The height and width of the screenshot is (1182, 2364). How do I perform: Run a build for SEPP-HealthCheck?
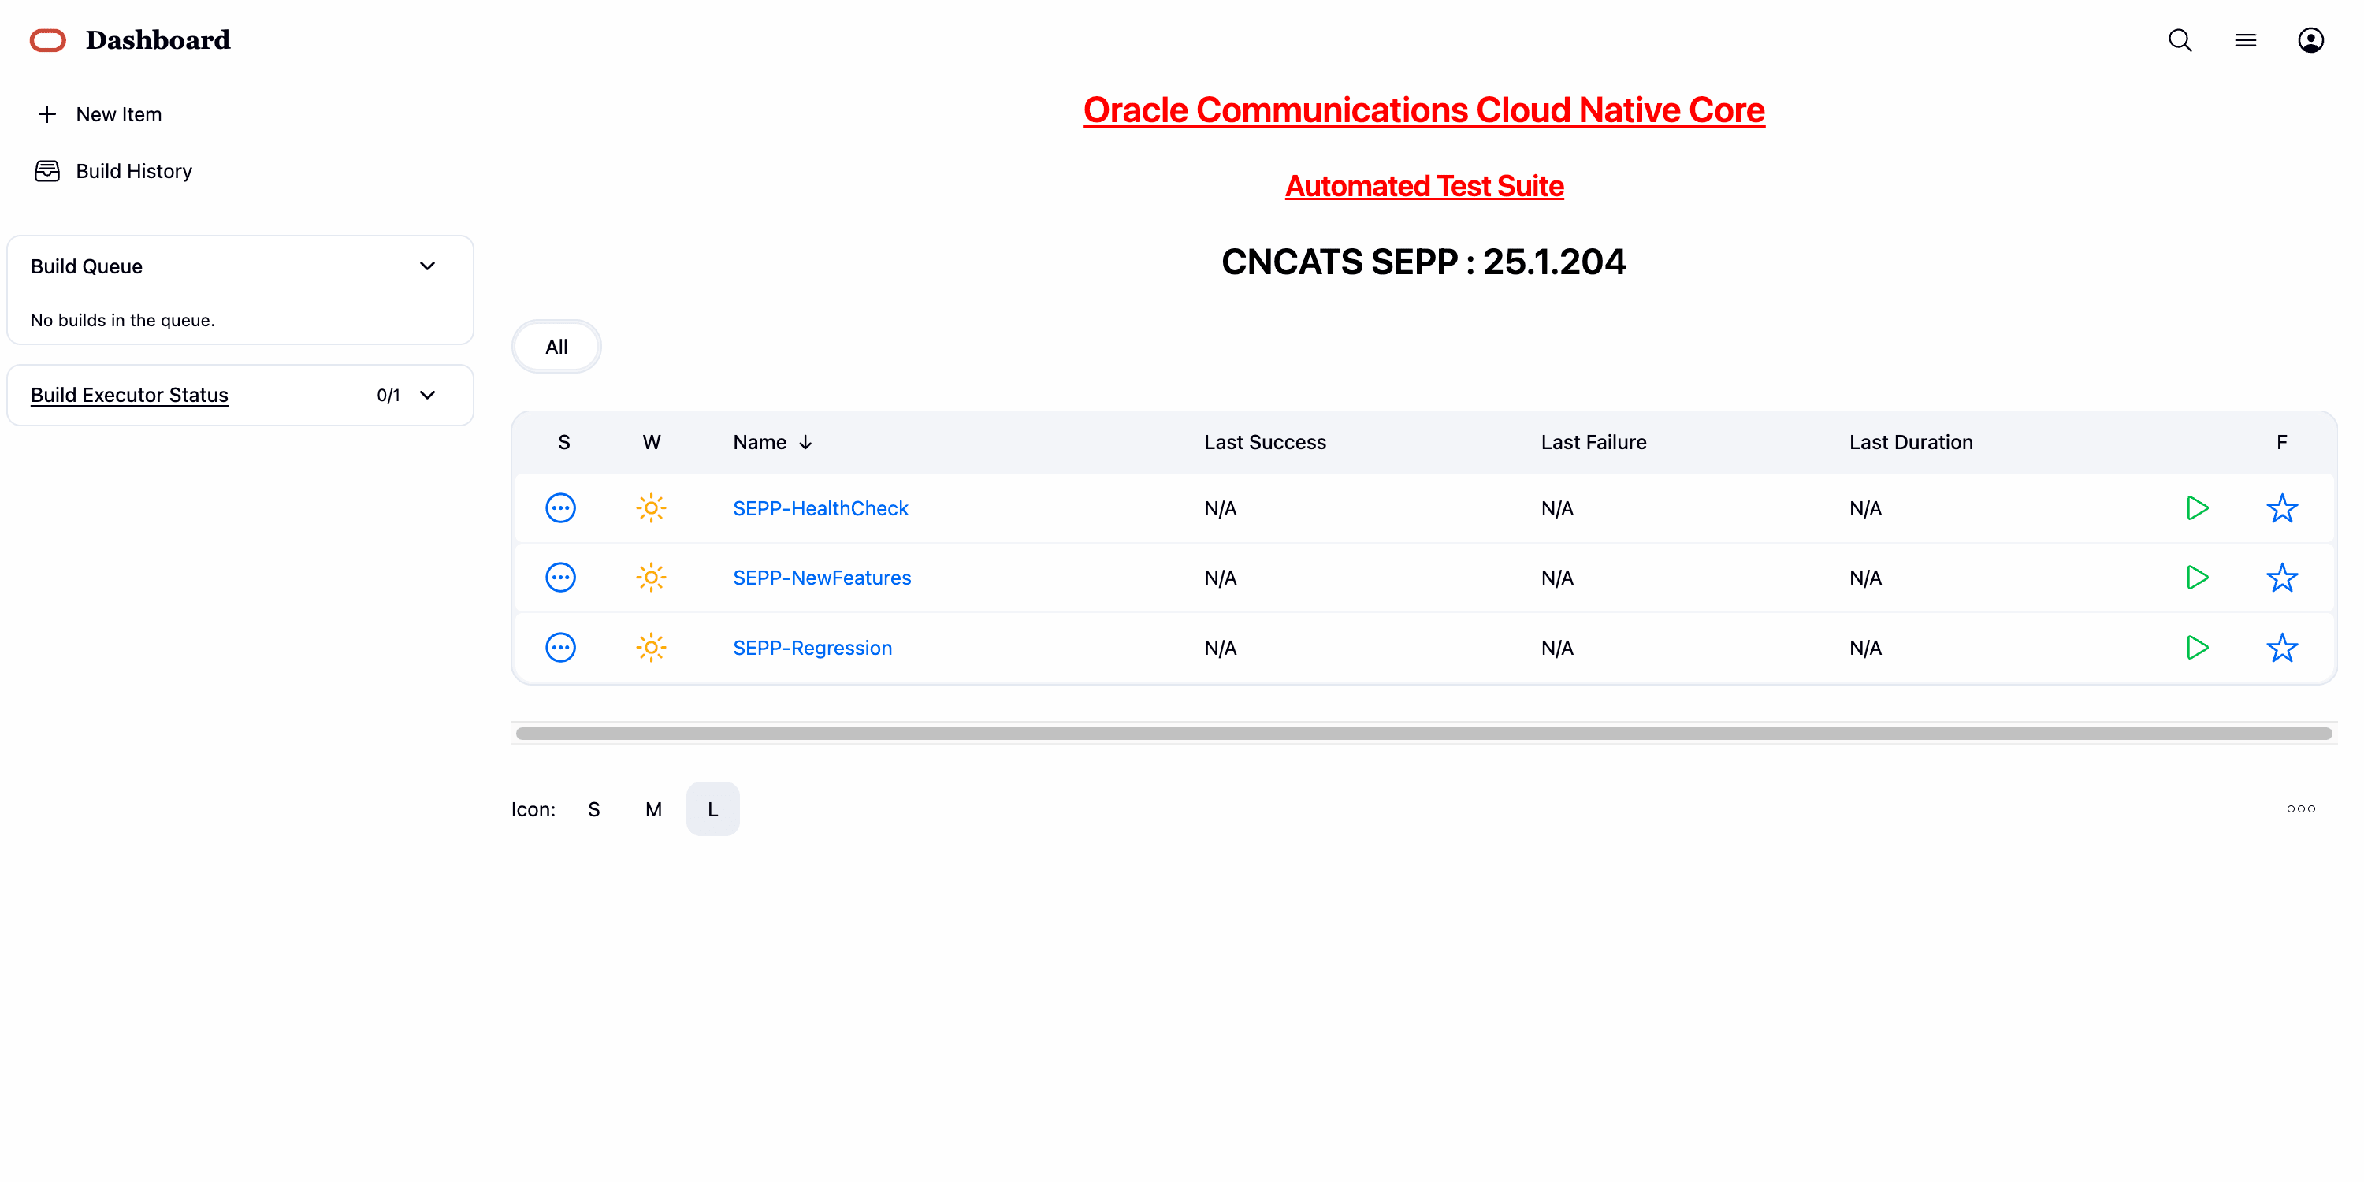tap(2197, 507)
